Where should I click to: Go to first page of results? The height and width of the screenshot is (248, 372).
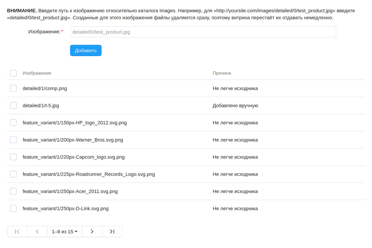click(17, 232)
